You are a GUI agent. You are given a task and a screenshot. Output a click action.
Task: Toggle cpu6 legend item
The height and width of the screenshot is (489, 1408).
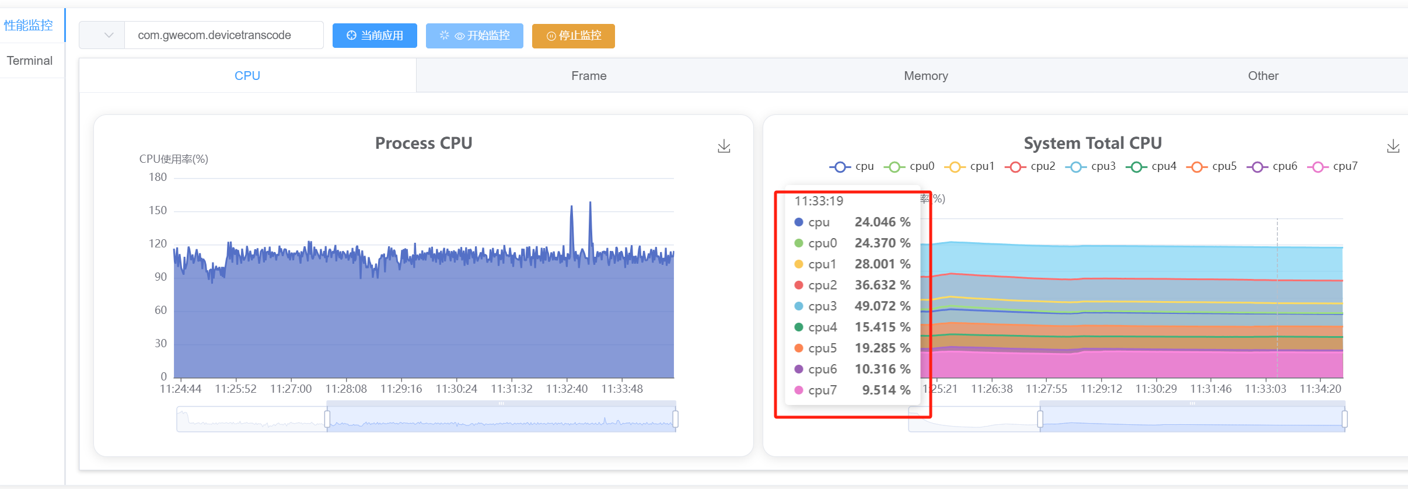(x=1271, y=166)
